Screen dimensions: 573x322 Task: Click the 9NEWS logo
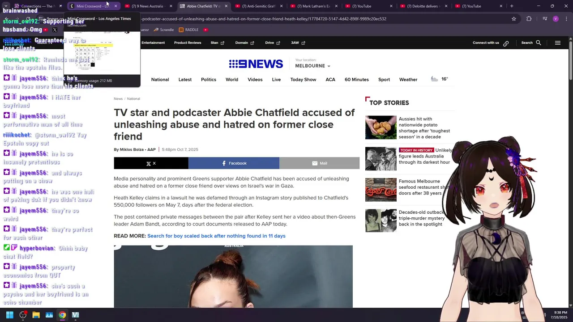click(256, 64)
